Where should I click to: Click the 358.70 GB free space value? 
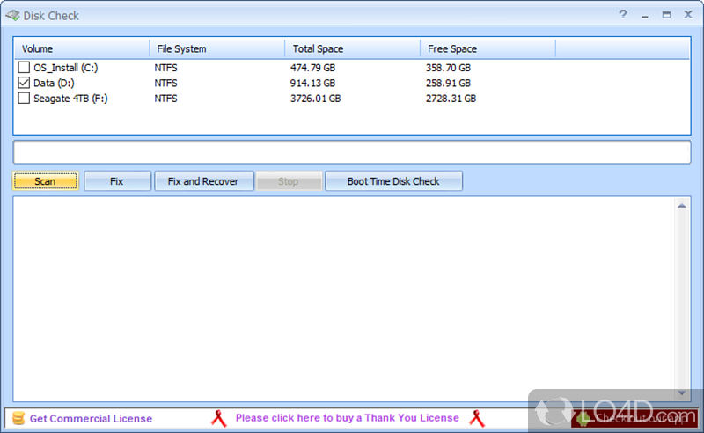tap(448, 68)
